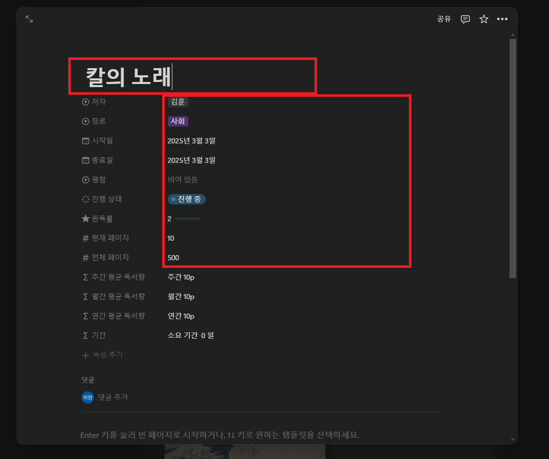549x459 pixels.
Task: Click the empty-page template hint text
Action: 220,435
